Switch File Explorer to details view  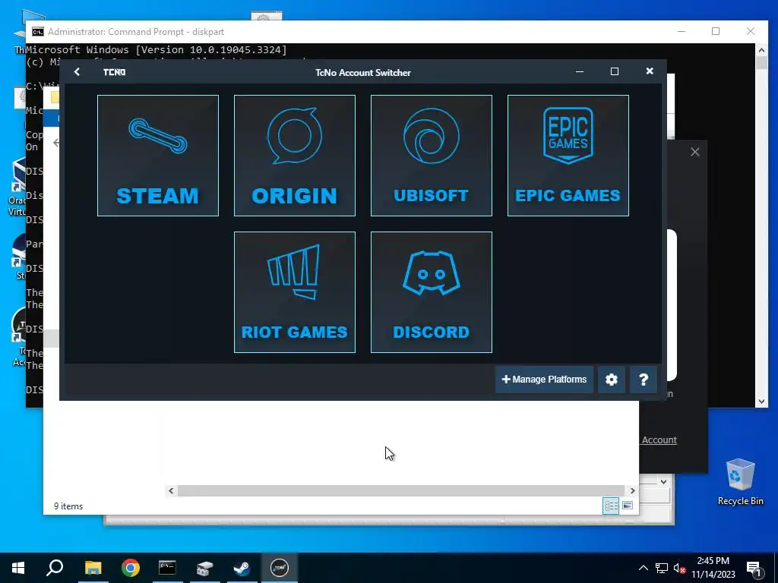coord(611,506)
